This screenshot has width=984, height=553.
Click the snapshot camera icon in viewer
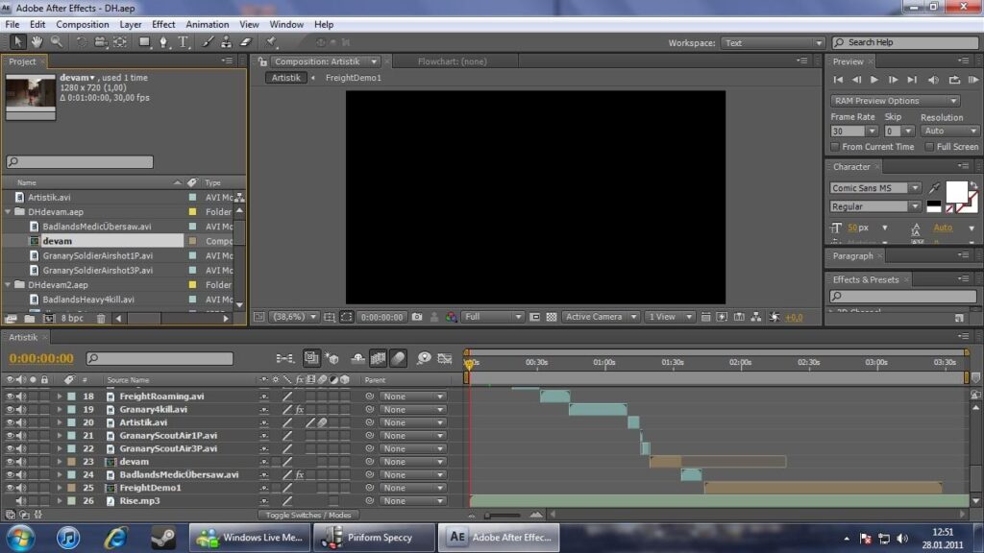(x=417, y=317)
